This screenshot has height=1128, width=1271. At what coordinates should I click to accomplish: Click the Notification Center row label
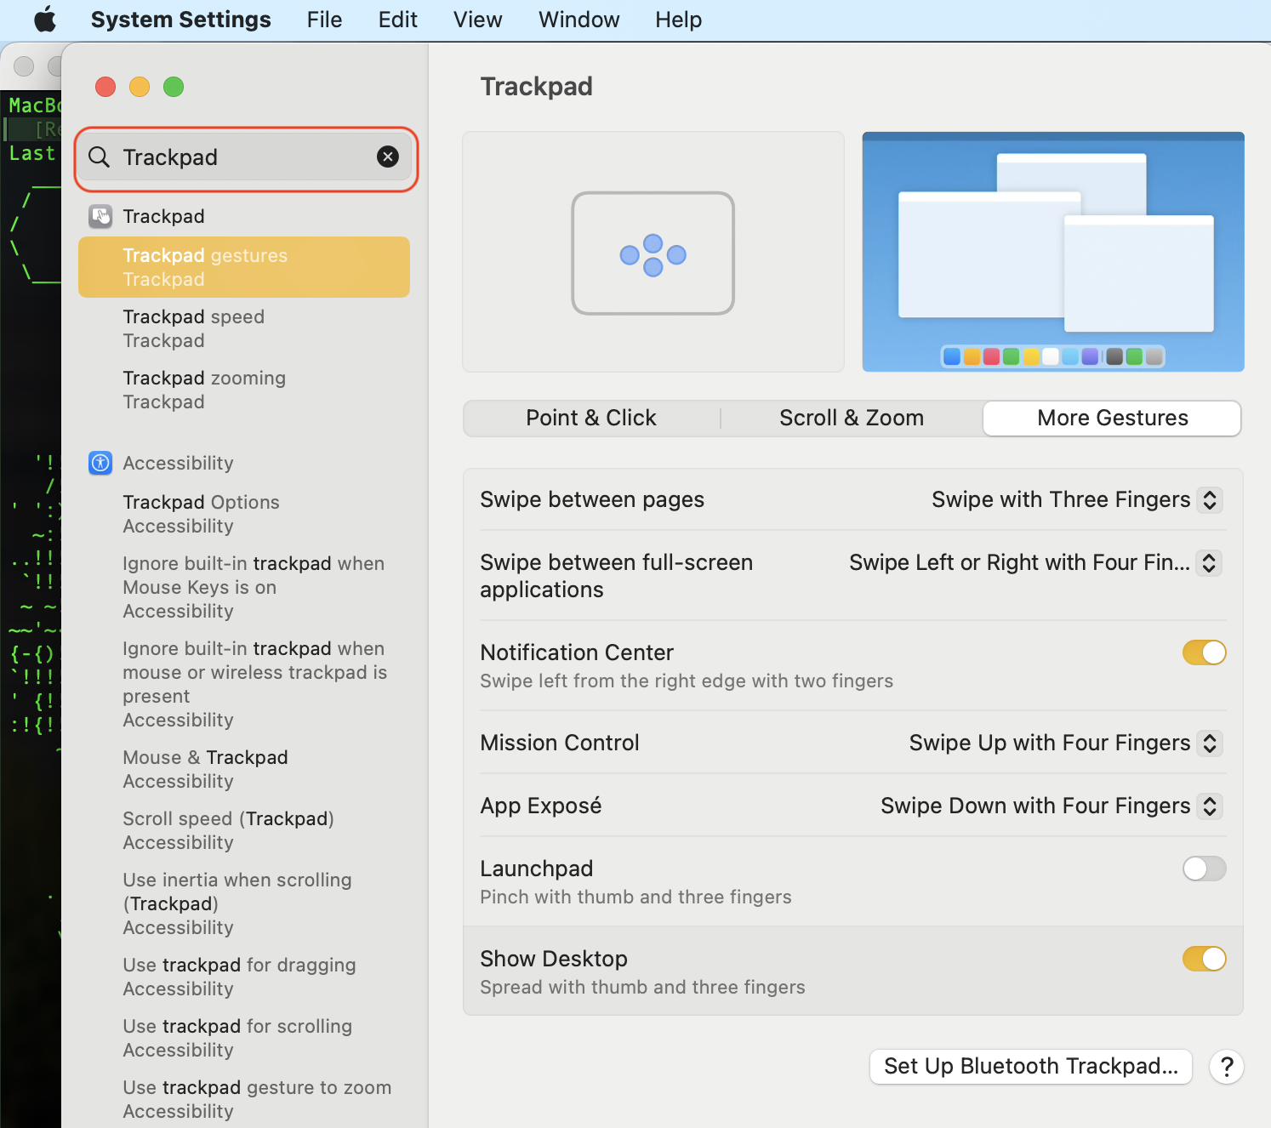577,652
